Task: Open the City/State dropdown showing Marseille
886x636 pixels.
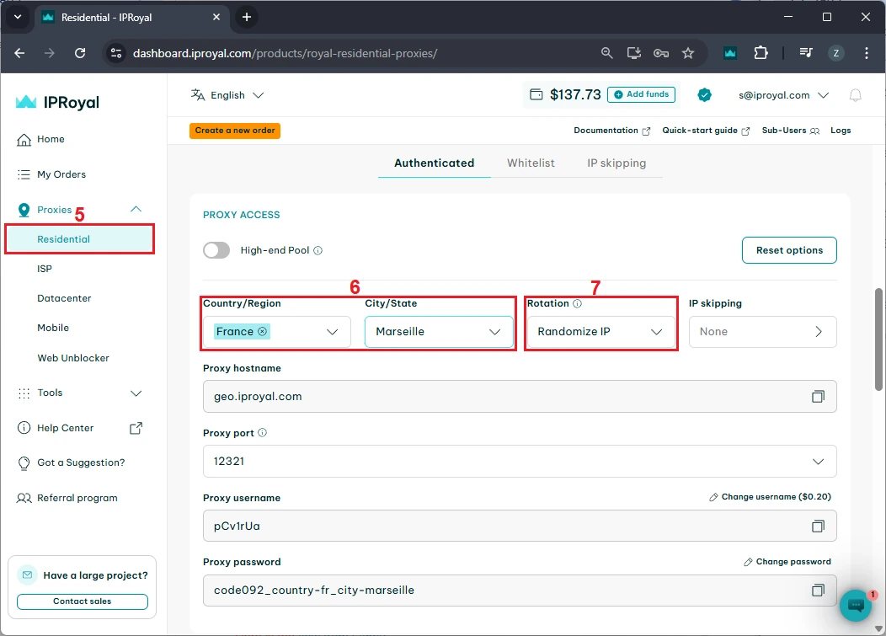Action: pos(438,332)
